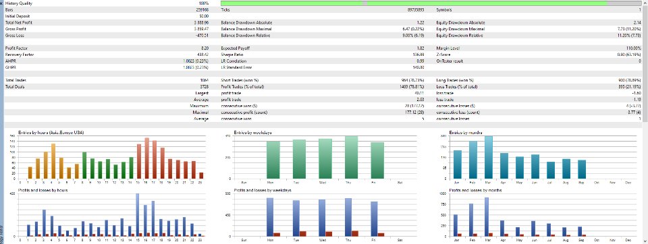Click hour 16 bar in Entries by hours
The height and width of the screenshot is (244, 648).
(x=146, y=158)
